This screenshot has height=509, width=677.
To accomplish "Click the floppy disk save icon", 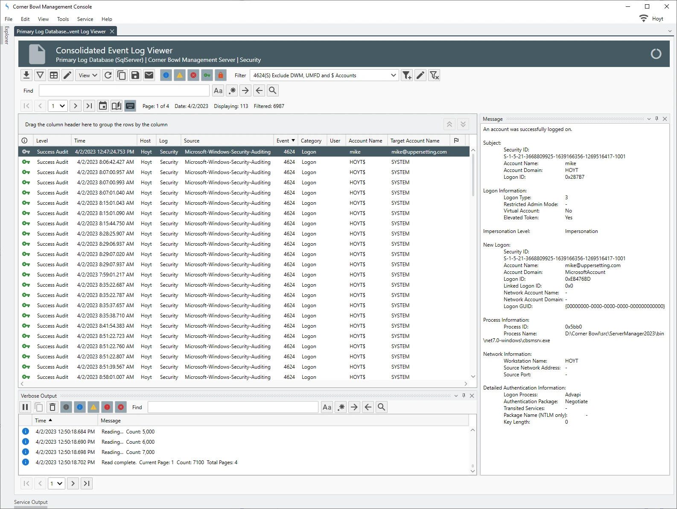I will point(135,76).
